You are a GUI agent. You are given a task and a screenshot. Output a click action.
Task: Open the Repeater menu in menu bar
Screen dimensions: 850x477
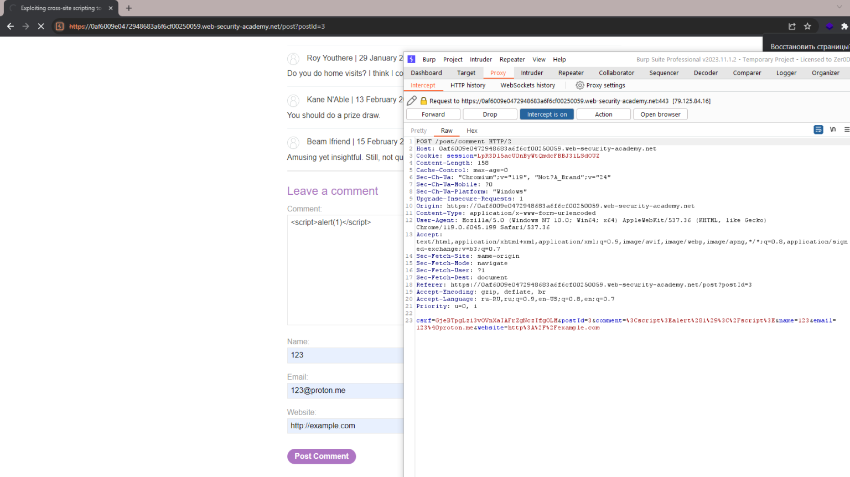(x=512, y=59)
